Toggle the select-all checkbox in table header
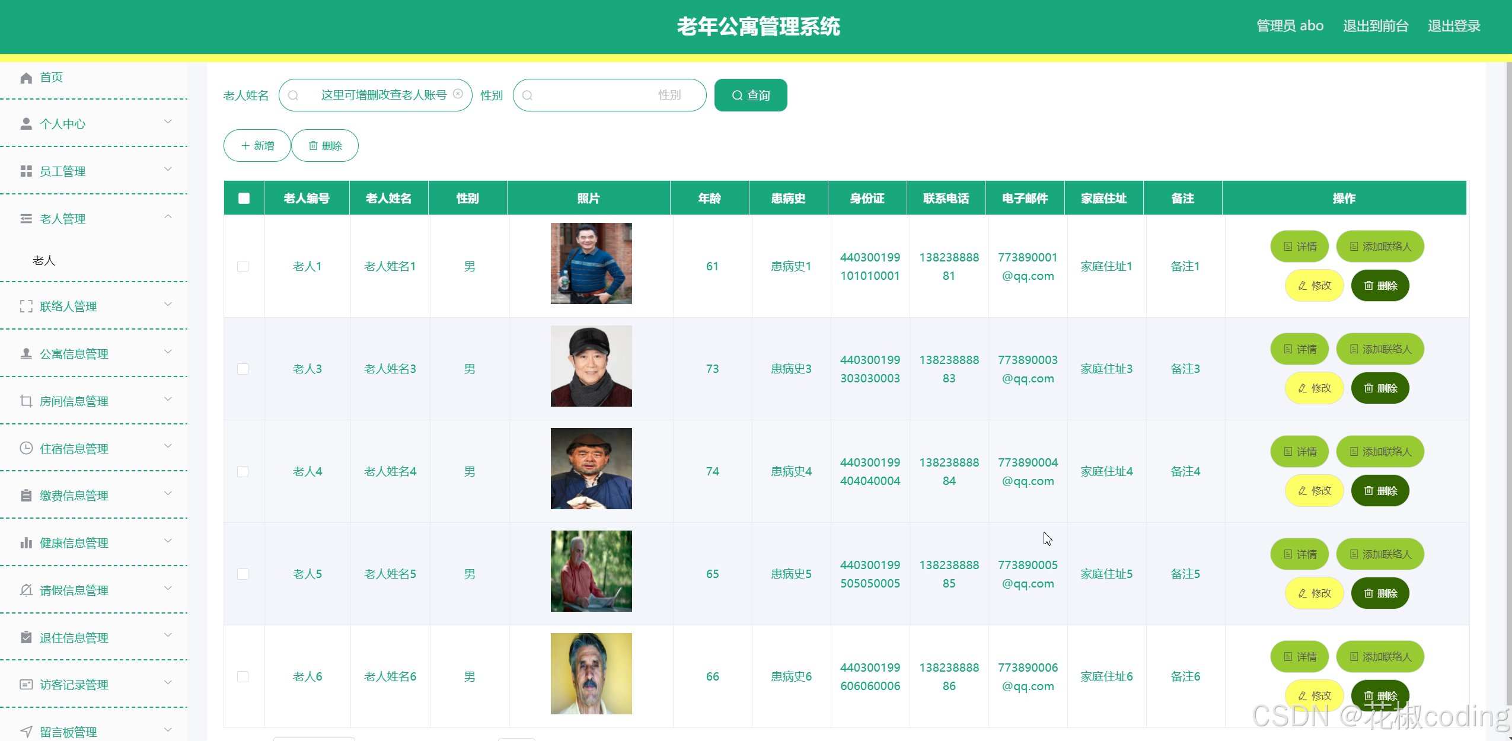Screen dimensions: 1512x741 pos(244,198)
